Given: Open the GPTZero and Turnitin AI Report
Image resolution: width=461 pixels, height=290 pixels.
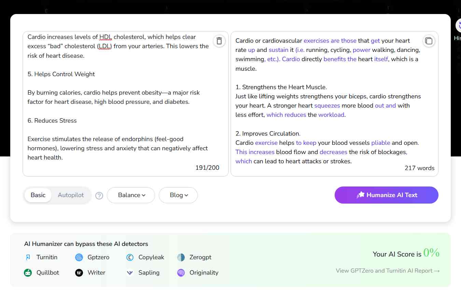Looking at the screenshot, I should coord(388,270).
